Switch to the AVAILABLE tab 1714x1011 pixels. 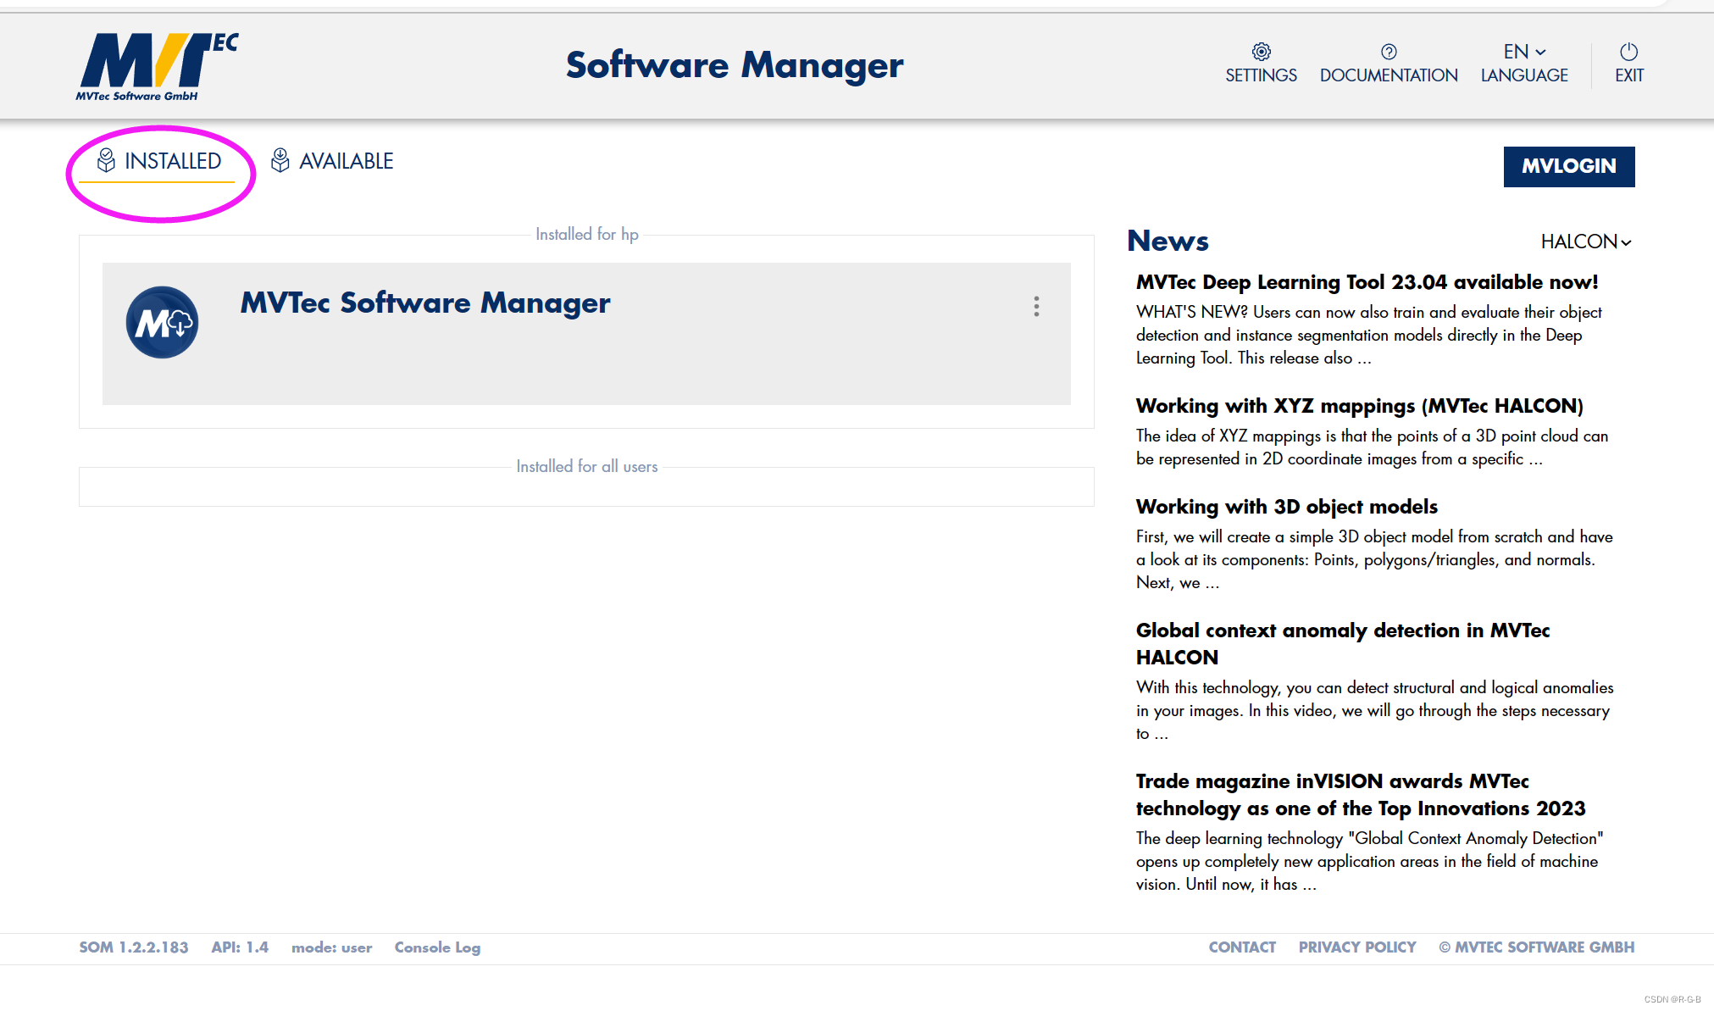(332, 161)
